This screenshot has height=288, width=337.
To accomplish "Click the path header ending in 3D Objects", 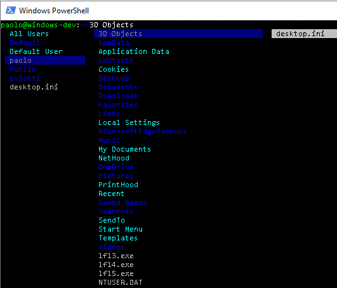I will click(67, 25).
